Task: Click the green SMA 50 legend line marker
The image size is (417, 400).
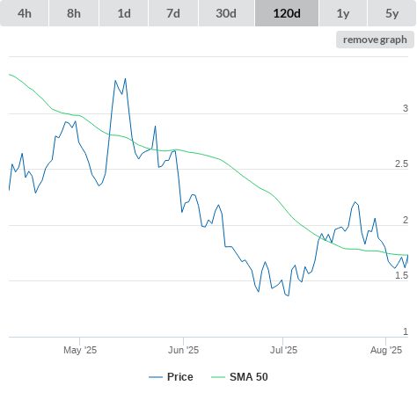Action: tap(218, 377)
